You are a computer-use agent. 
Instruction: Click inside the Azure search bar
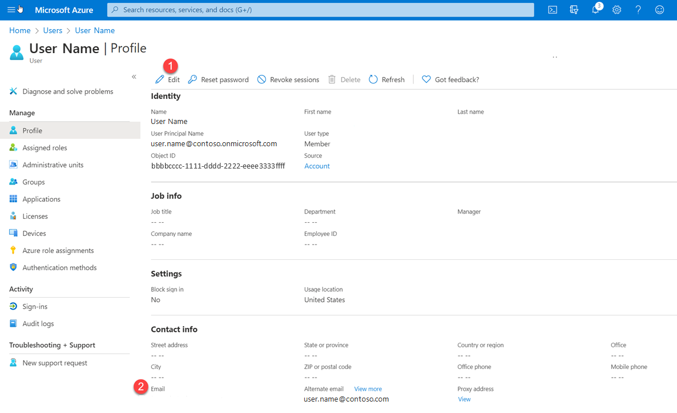coord(320,9)
